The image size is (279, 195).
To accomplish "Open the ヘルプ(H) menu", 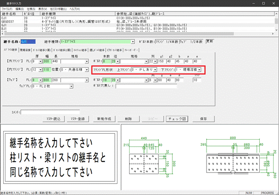I will 75,9.
